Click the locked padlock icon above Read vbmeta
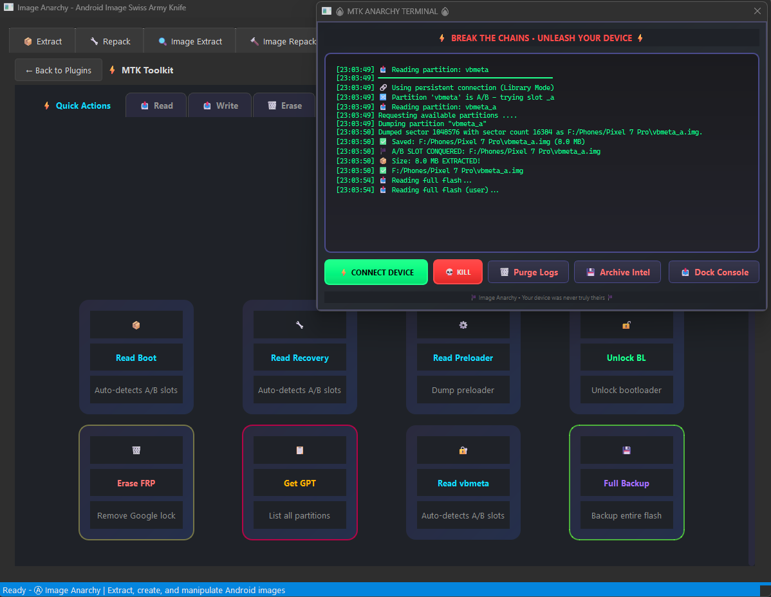Image resolution: width=771 pixels, height=597 pixels. (463, 450)
